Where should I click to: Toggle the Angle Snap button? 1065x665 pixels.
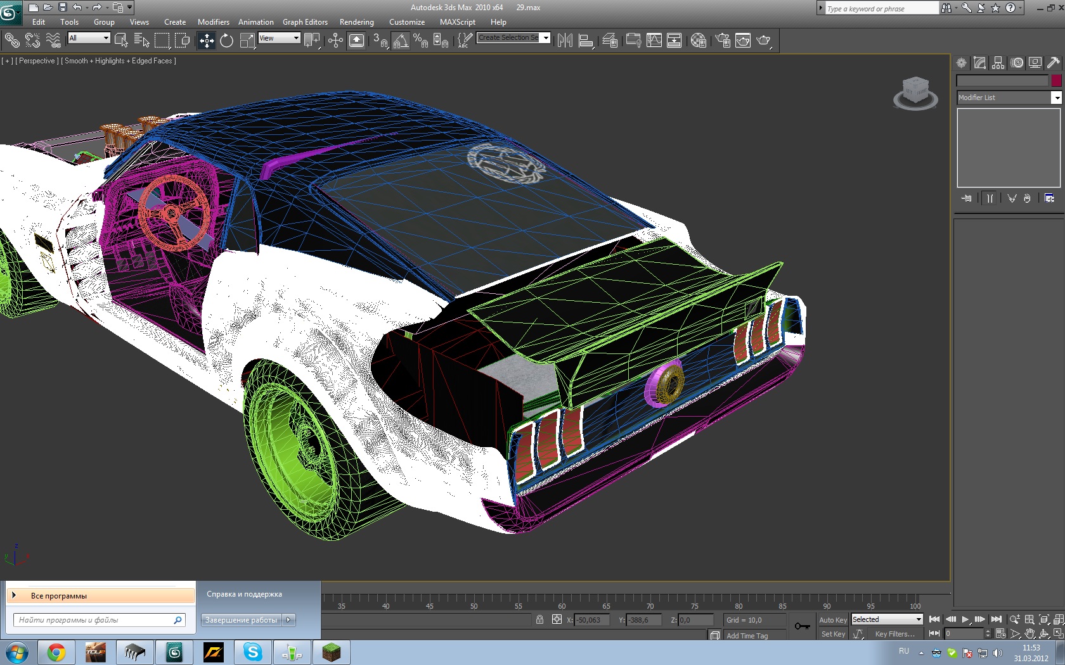pyautogui.click(x=400, y=41)
